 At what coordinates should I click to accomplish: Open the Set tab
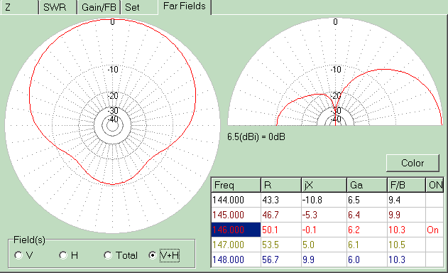click(x=139, y=7)
